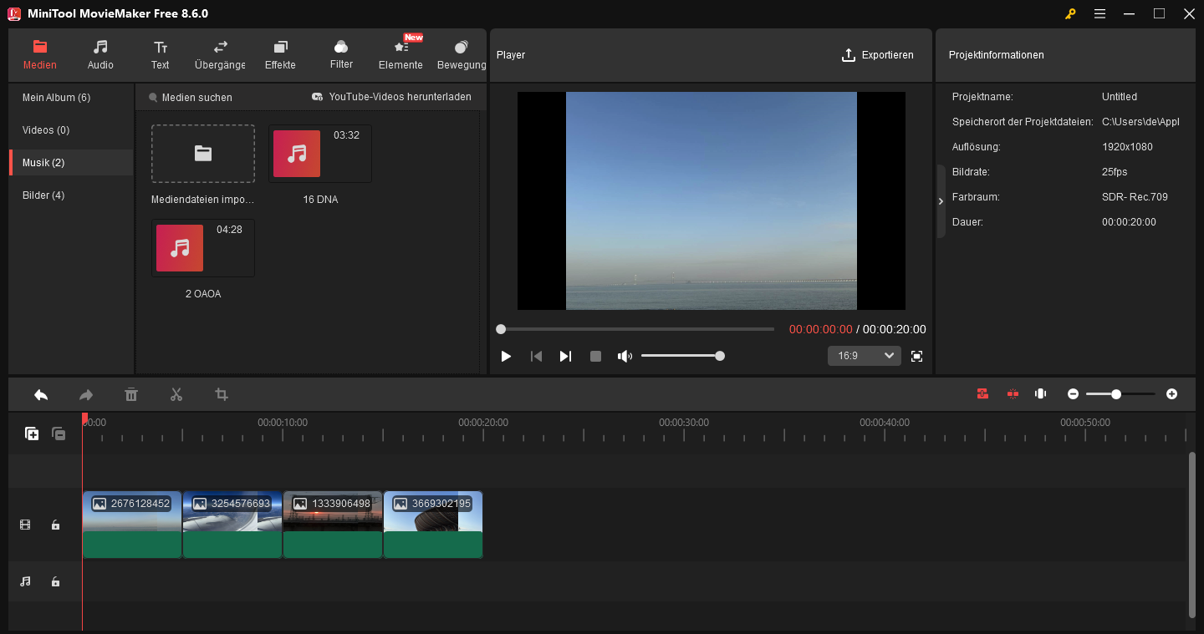Open the hamburger menu in title bar
Screen dimensions: 1204x634
click(1099, 13)
